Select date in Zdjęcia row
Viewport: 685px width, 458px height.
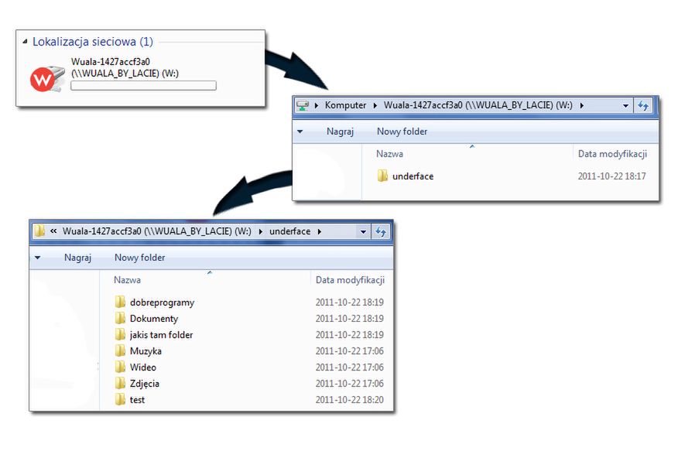[350, 383]
